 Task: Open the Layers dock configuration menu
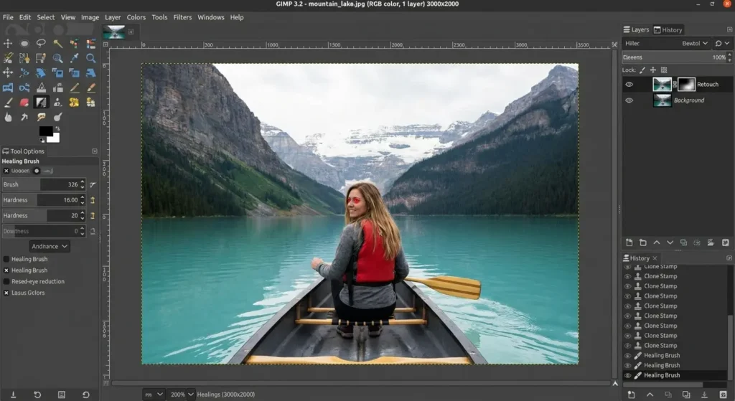(x=729, y=29)
